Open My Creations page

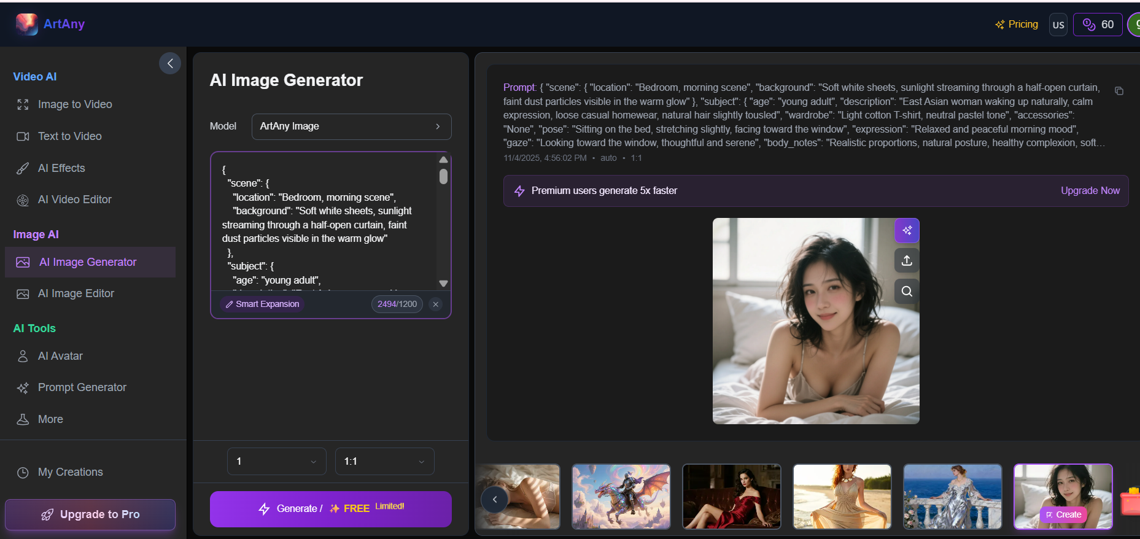point(70,472)
